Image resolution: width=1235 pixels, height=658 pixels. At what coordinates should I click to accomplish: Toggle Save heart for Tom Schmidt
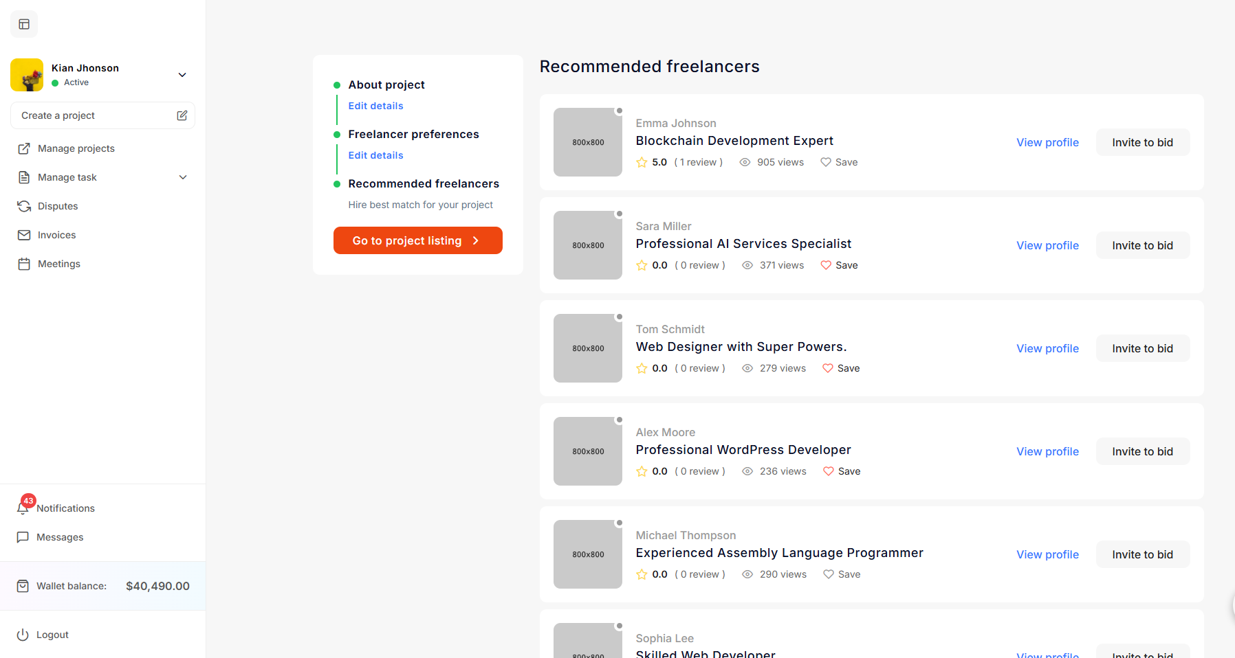tap(828, 368)
